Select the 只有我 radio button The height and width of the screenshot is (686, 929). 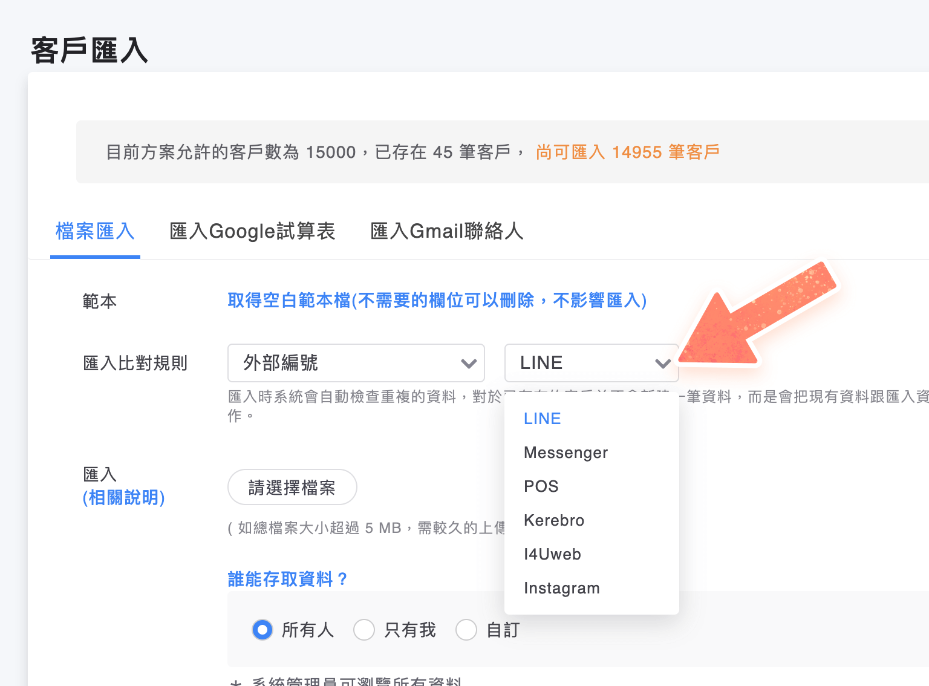point(364,630)
